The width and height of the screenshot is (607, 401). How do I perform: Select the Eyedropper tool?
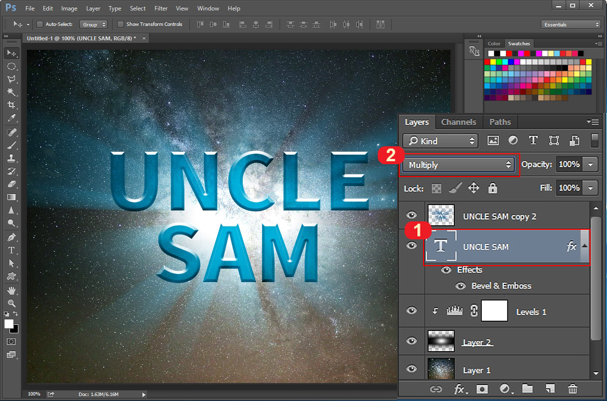[11, 118]
